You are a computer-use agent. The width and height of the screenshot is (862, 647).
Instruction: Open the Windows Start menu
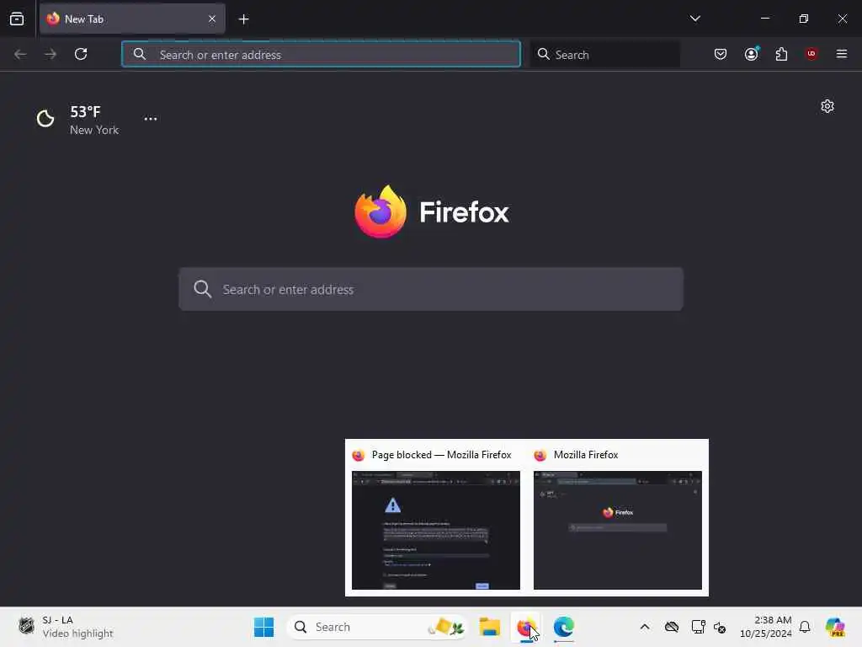click(263, 627)
